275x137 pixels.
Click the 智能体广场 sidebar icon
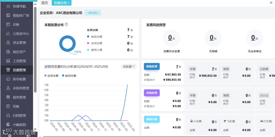click(x=8, y=15)
